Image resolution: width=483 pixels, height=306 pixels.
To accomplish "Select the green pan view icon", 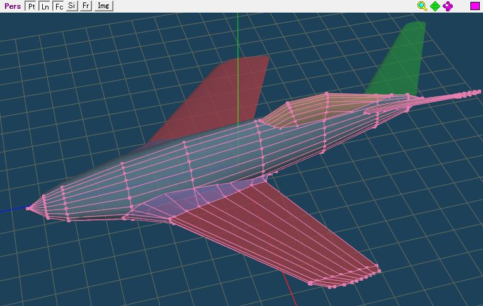I will (435, 6).
